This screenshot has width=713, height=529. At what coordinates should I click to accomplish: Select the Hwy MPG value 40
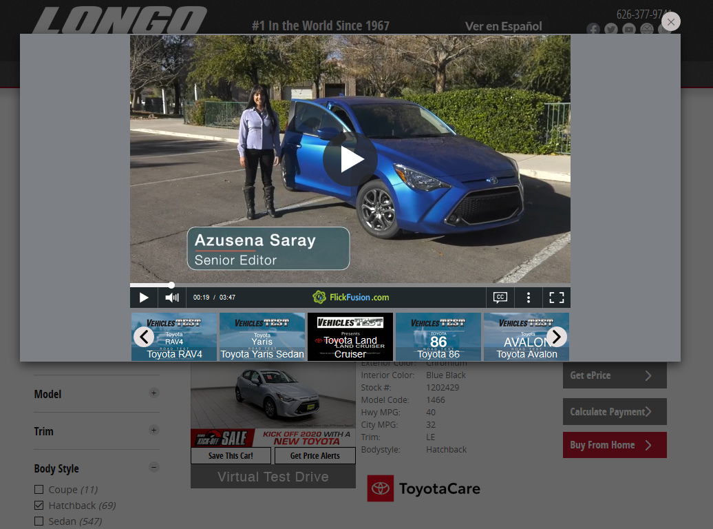click(x=431, y=412)
